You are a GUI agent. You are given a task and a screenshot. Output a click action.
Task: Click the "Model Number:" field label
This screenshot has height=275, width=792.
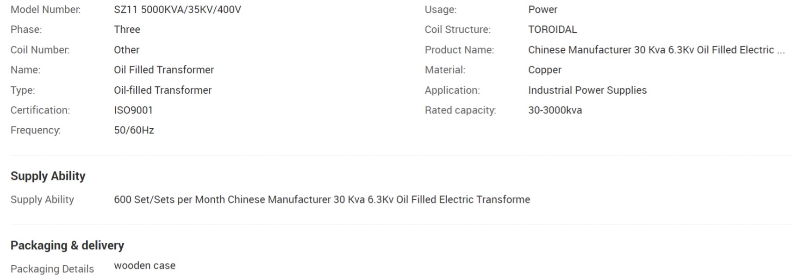pos(45,10)
